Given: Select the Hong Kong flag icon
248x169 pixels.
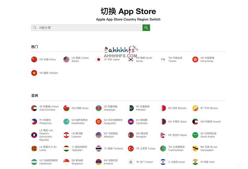Looking at the screenshot, I should coord(195,59).
